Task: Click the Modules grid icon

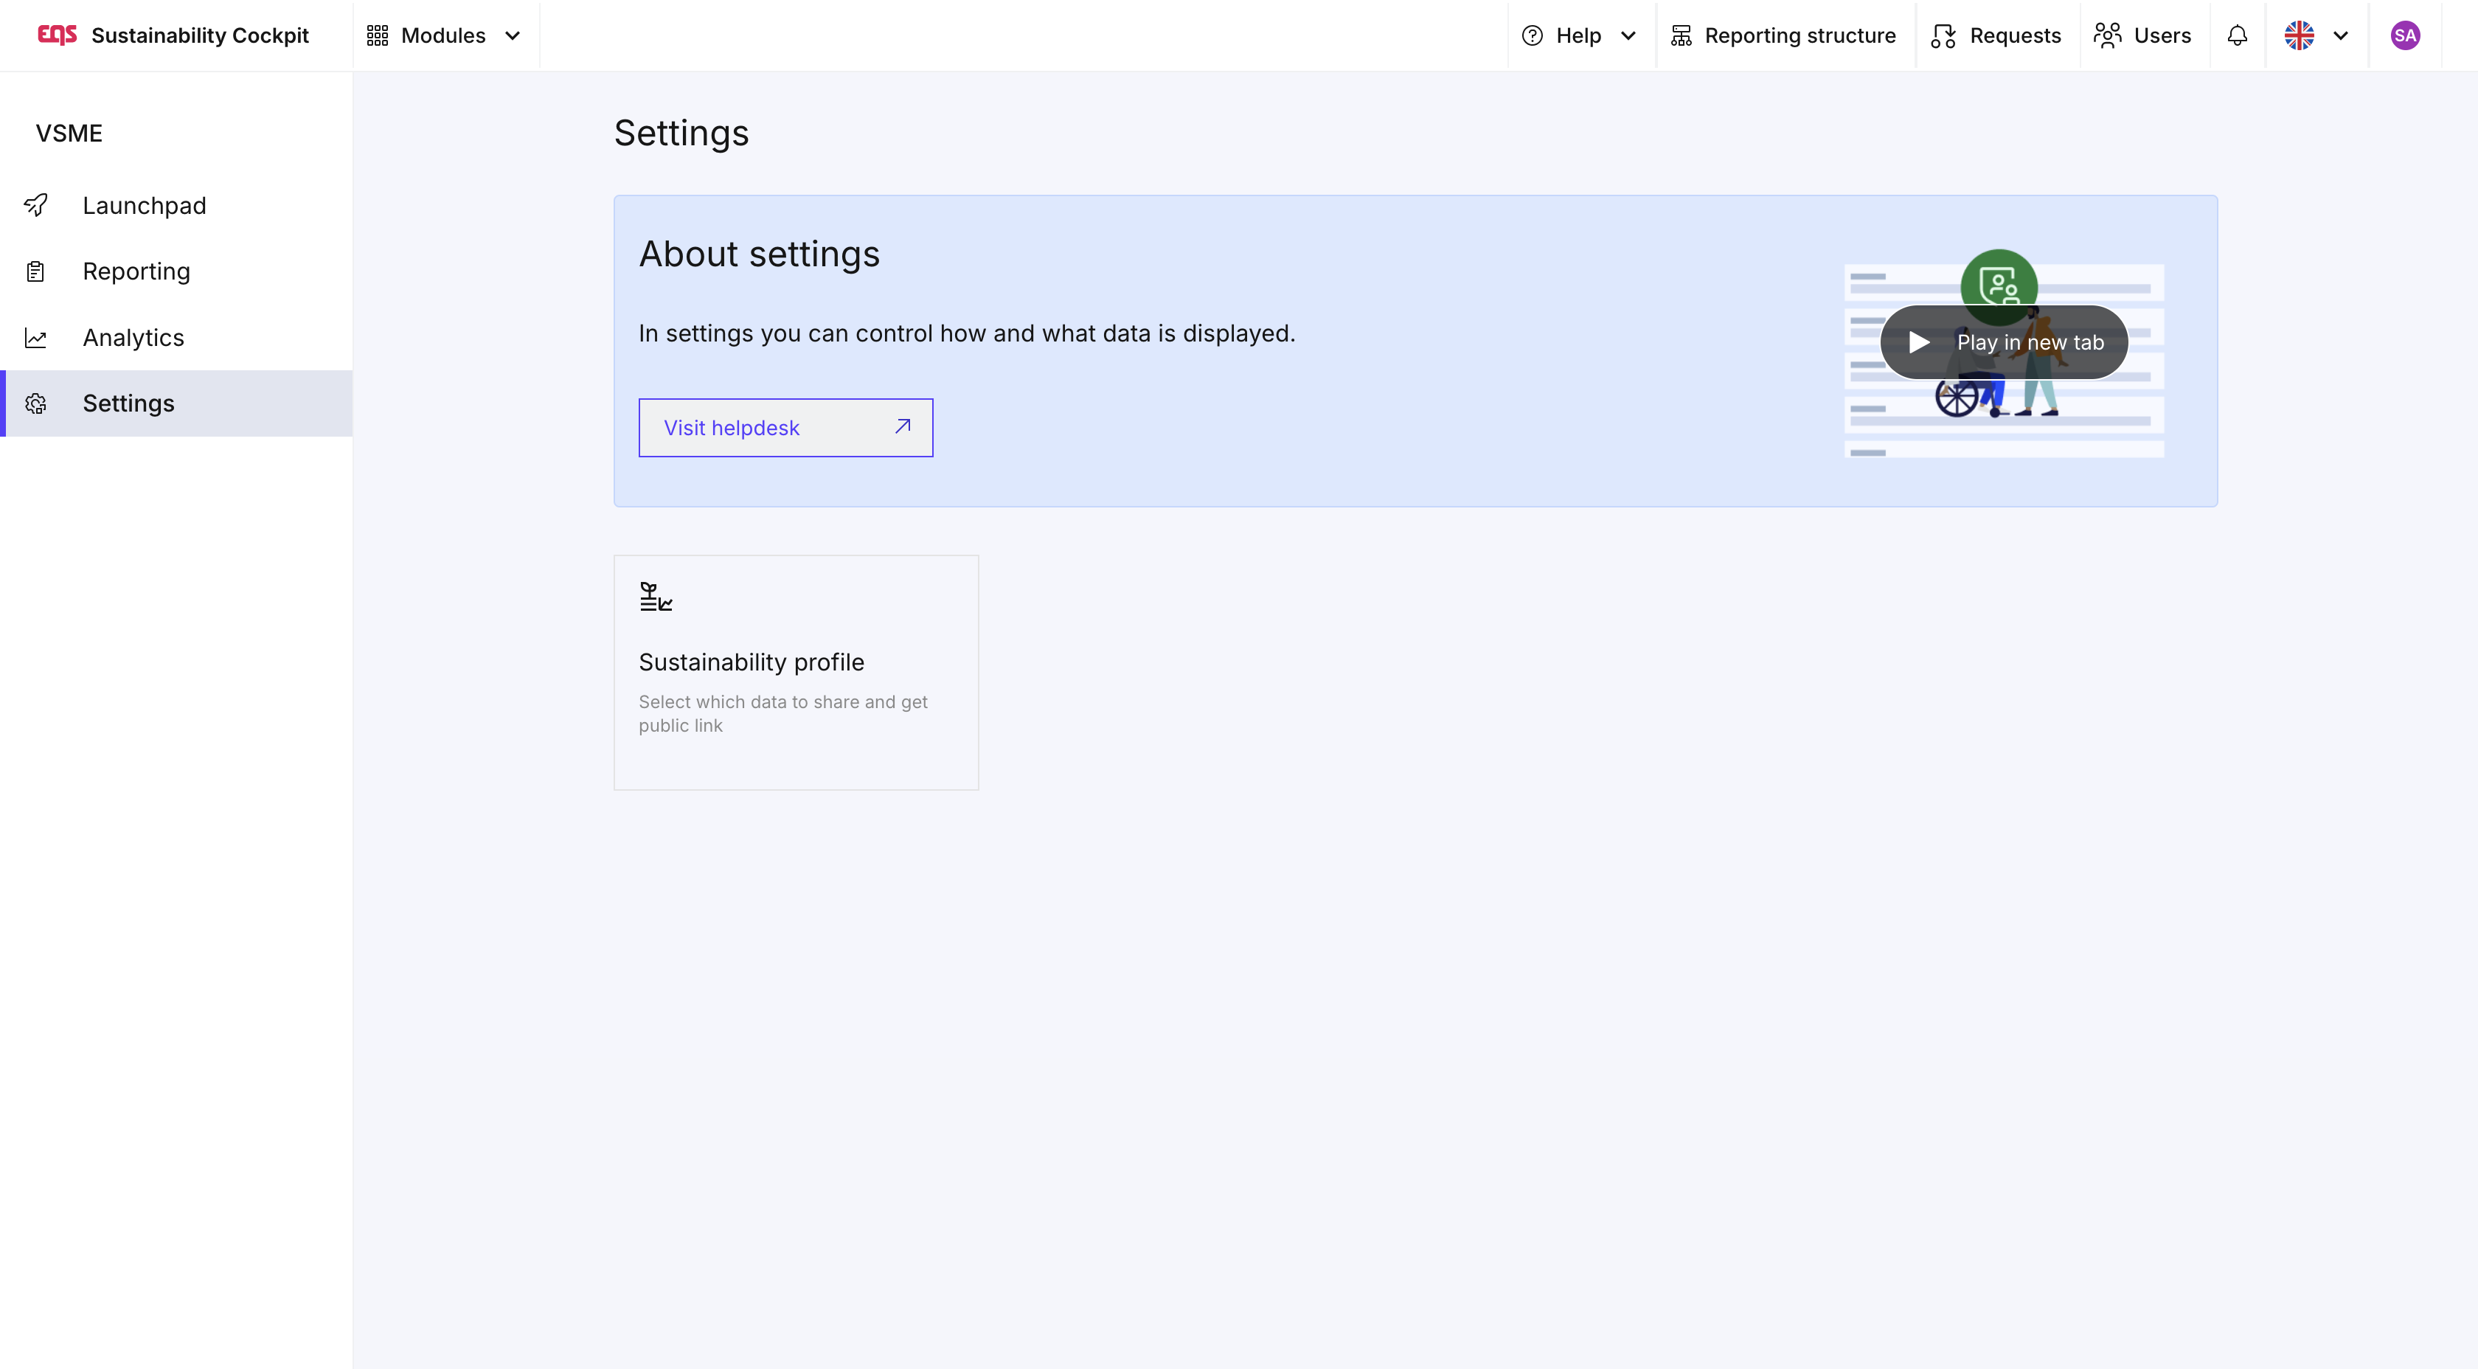Action: [377, 35]
